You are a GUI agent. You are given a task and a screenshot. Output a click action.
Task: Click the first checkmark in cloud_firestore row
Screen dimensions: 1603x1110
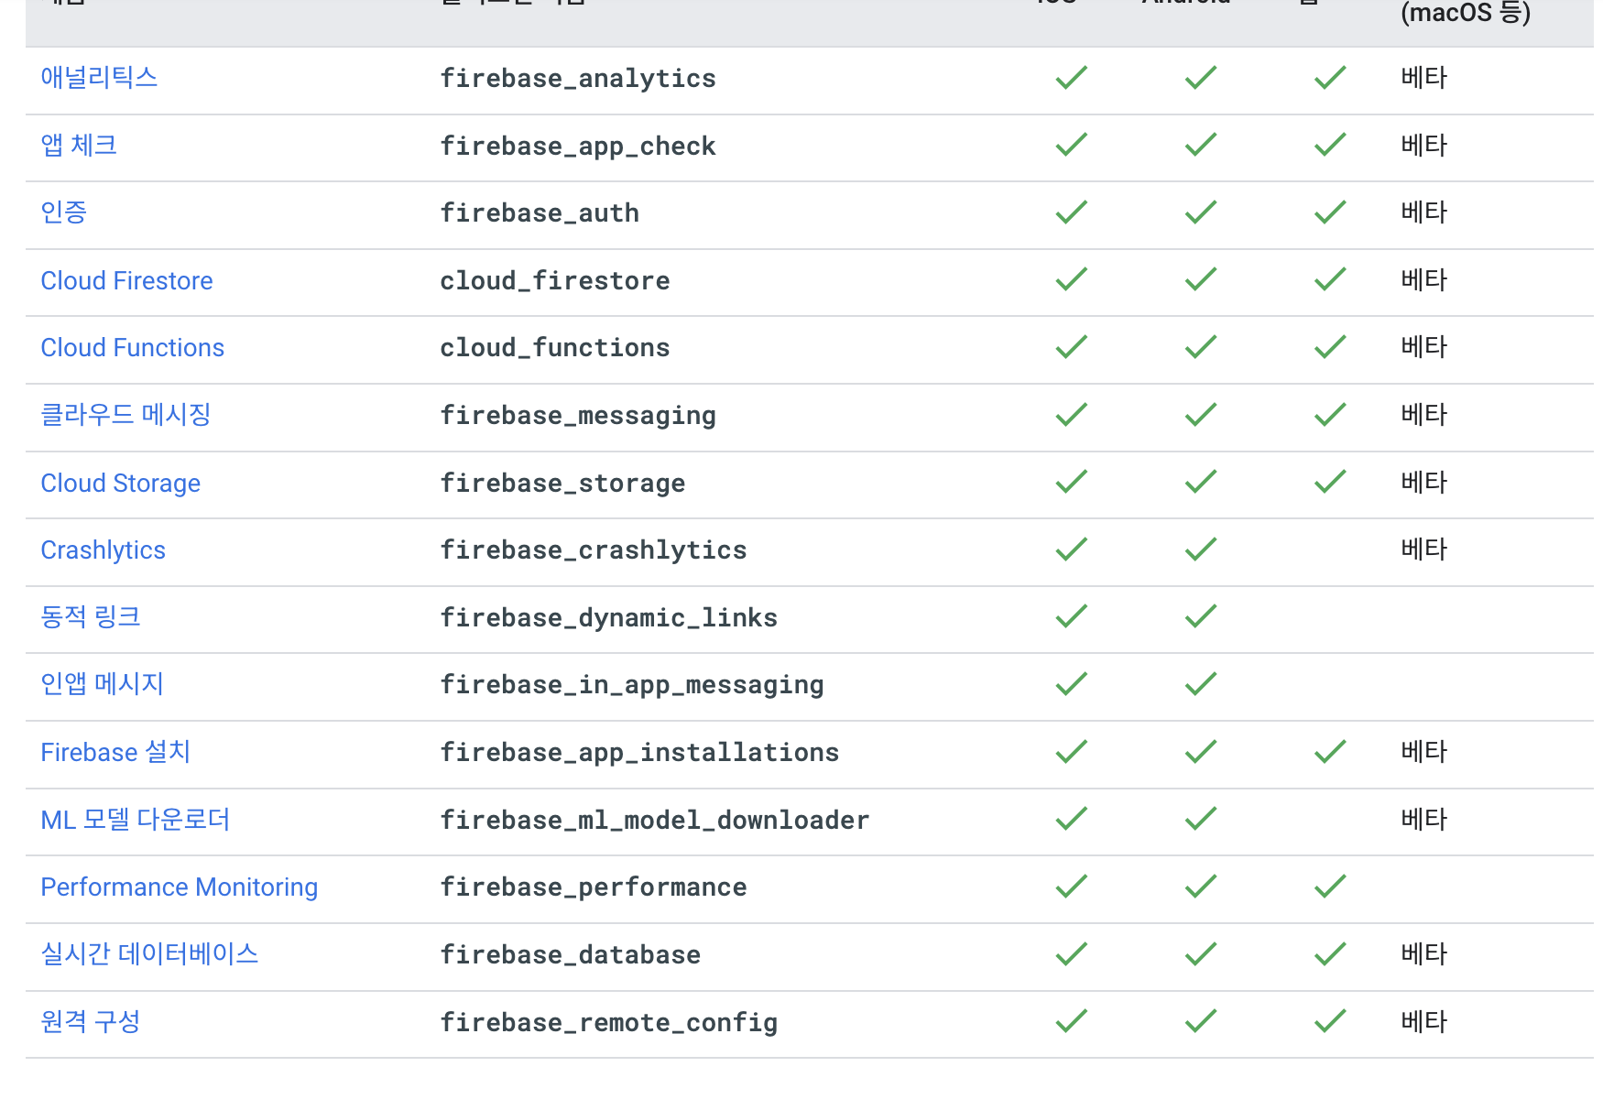point(1072,279)
